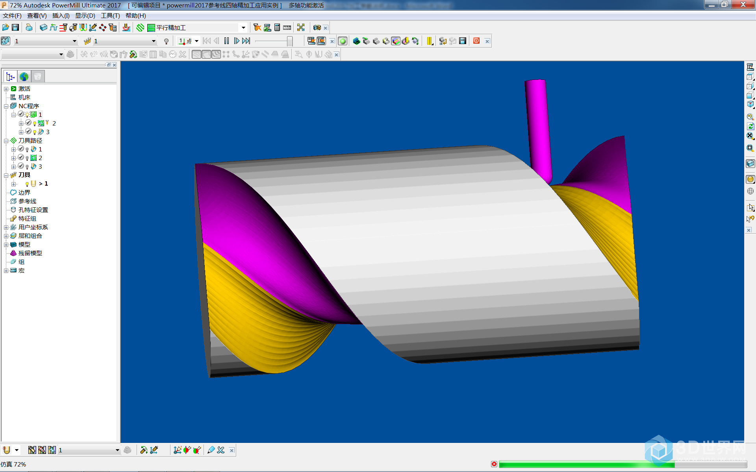Open 文件(F) menu
756x472 pixels.
tap(12, 16)
